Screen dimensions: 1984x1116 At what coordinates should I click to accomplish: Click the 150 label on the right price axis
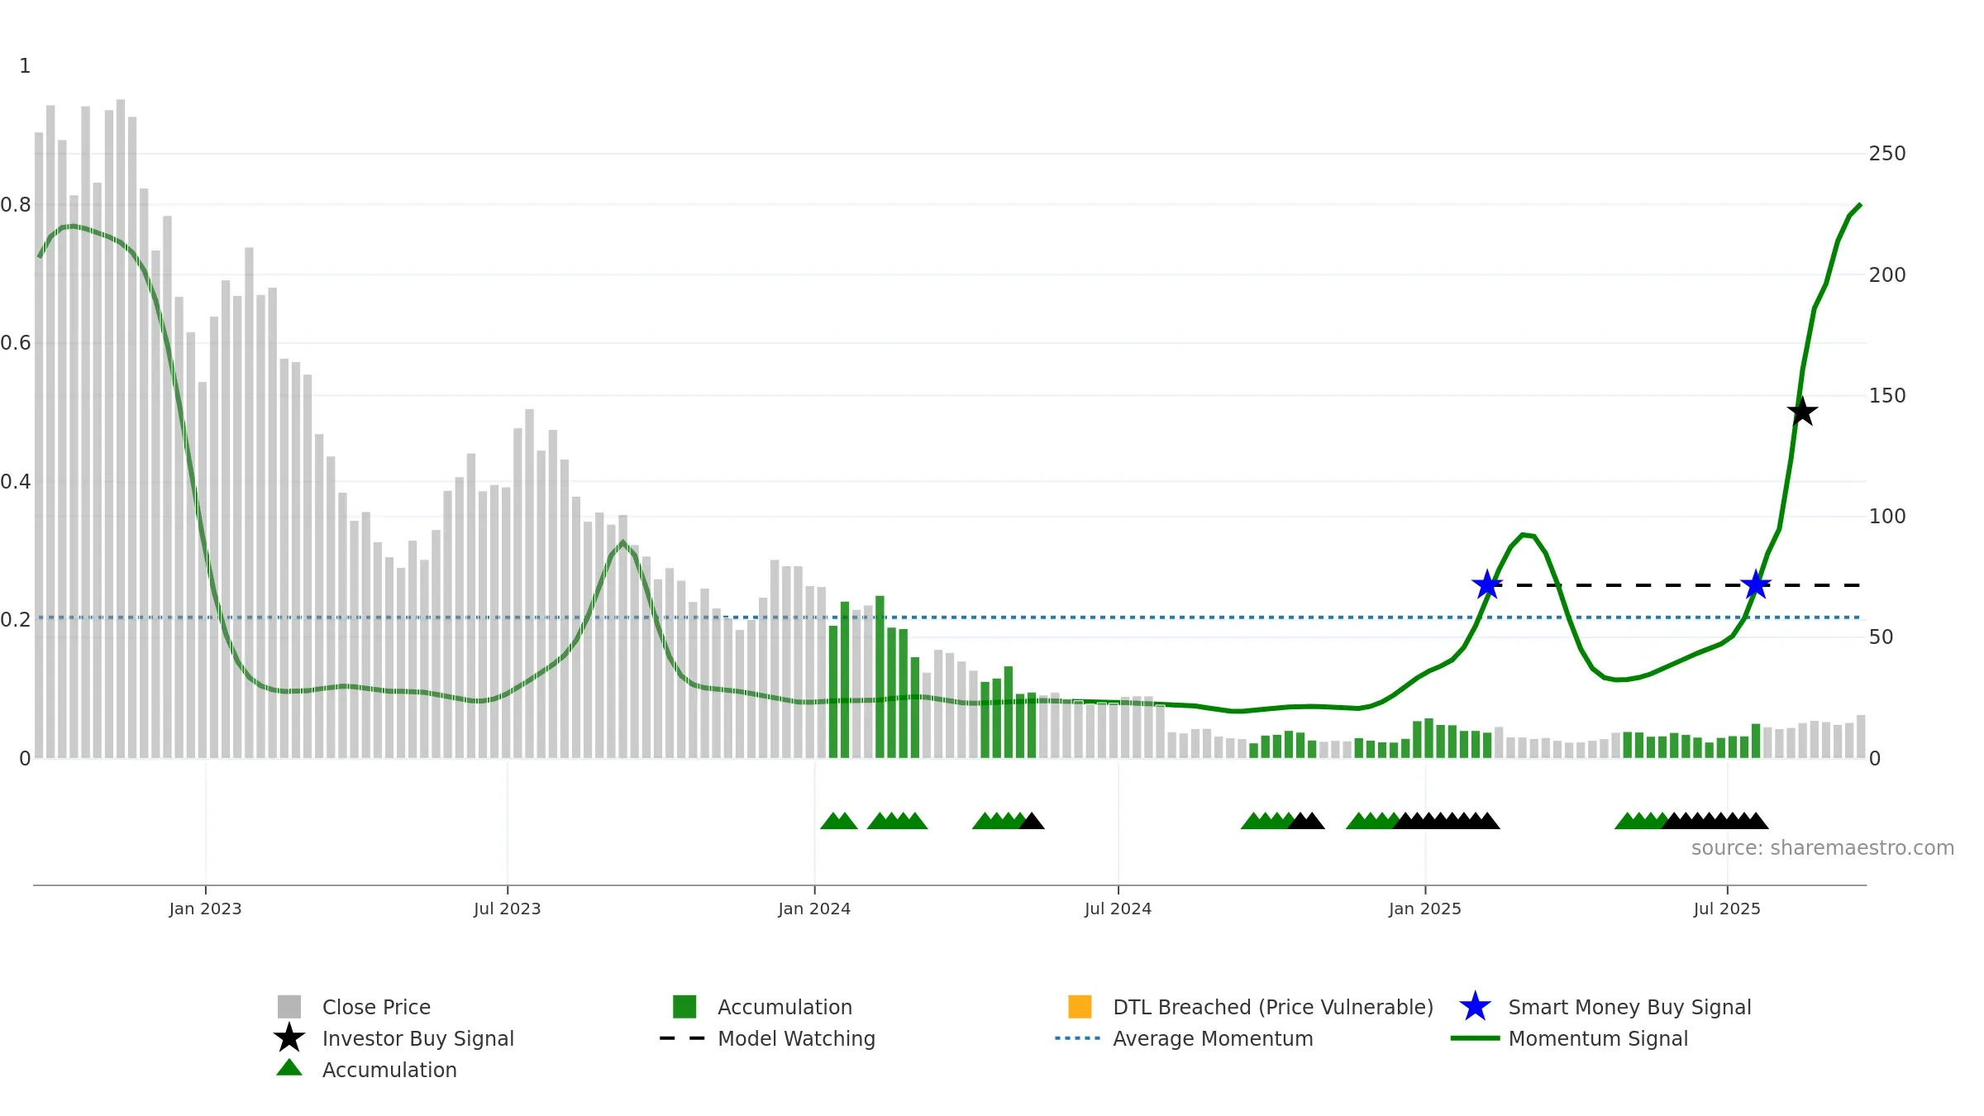[1887, 396]
